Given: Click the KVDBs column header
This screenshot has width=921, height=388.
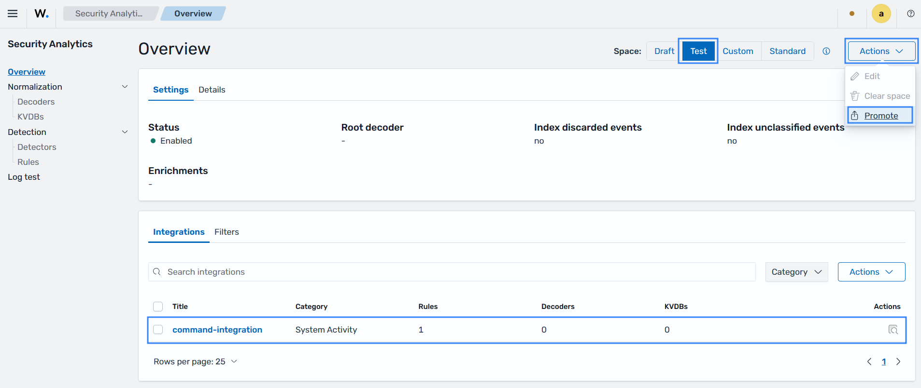Looking at the screenshot, I should (x=676, y=307).
